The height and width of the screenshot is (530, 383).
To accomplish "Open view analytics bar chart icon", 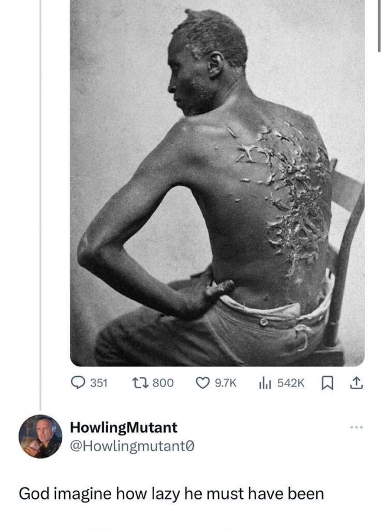I will [x=264, y=383].
